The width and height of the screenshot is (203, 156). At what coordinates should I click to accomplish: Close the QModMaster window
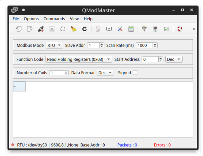click(192, 10)
